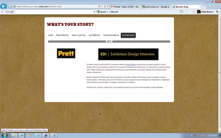The image size is (221, 138).
Task: Click the vertical scrollbar up arrow
Action: click(219, 16)
